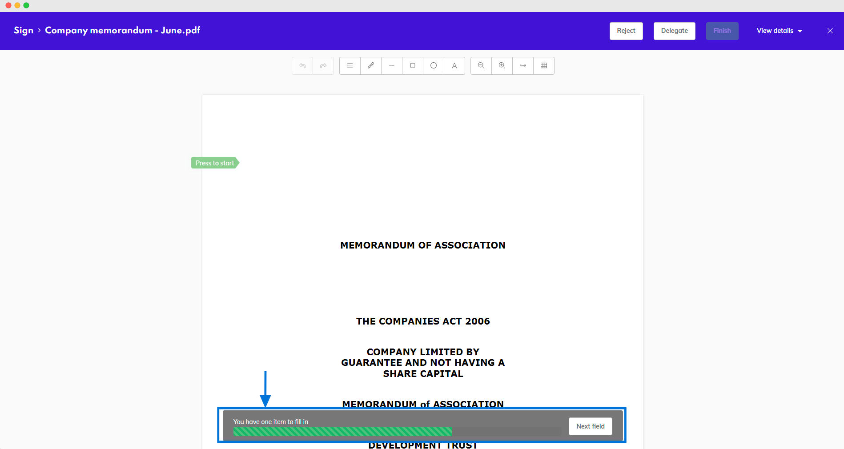Open the page thumbnails grid view
The image size is (844, 449).
(543, 65)
